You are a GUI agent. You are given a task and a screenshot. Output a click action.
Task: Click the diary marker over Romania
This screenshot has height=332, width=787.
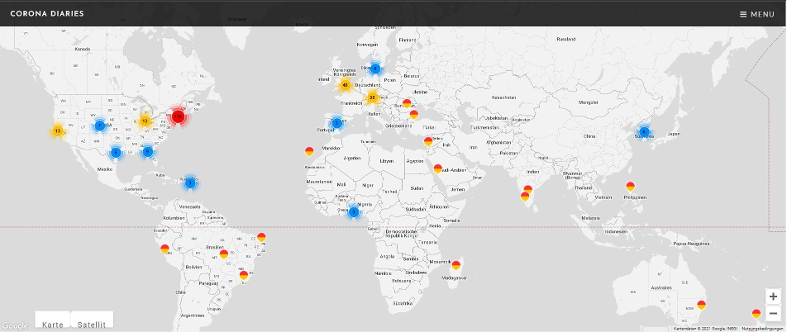407,103
